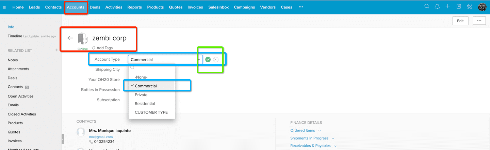
Task: Open Closed Activities related list
Action: click(22, 114)
